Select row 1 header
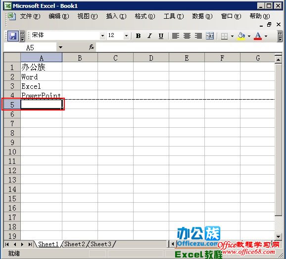Image resolution: width=286 pixels, height=259 pixels. [x=12, y=67]
